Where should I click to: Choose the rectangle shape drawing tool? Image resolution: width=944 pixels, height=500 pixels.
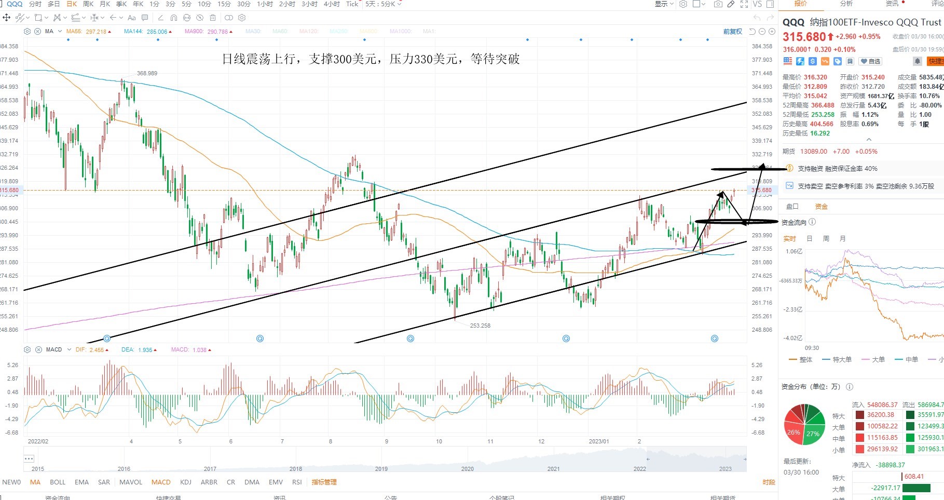tap(38, 18)
